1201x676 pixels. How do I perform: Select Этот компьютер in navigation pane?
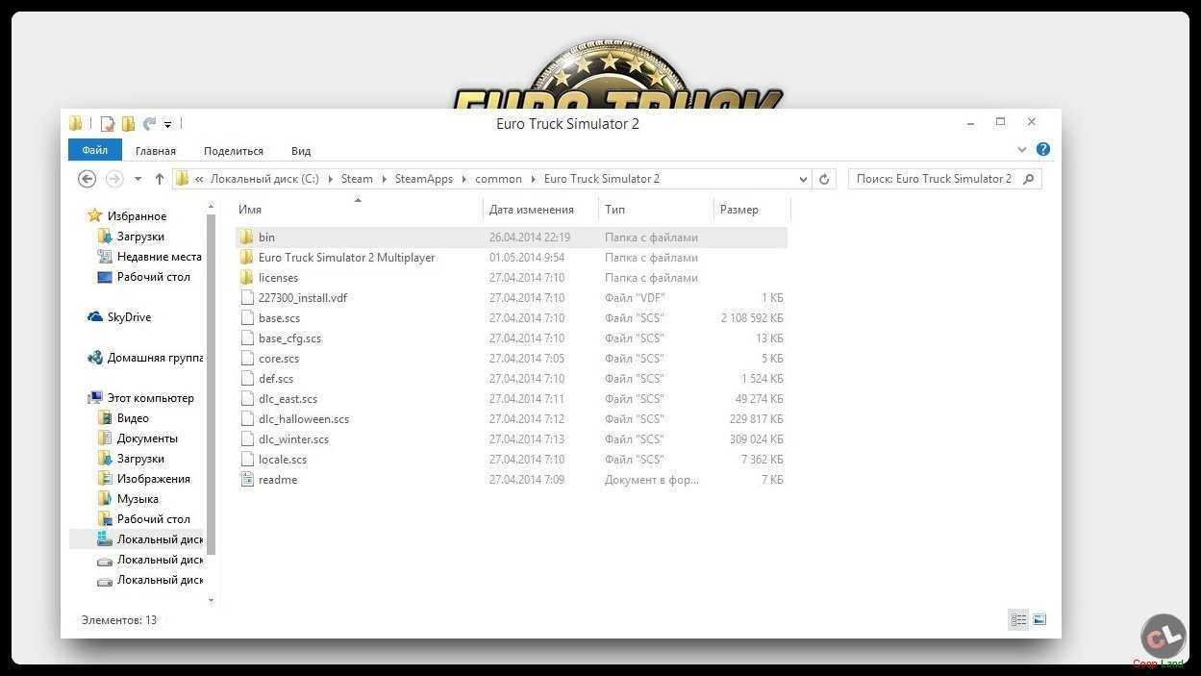(x=141, y=398)
